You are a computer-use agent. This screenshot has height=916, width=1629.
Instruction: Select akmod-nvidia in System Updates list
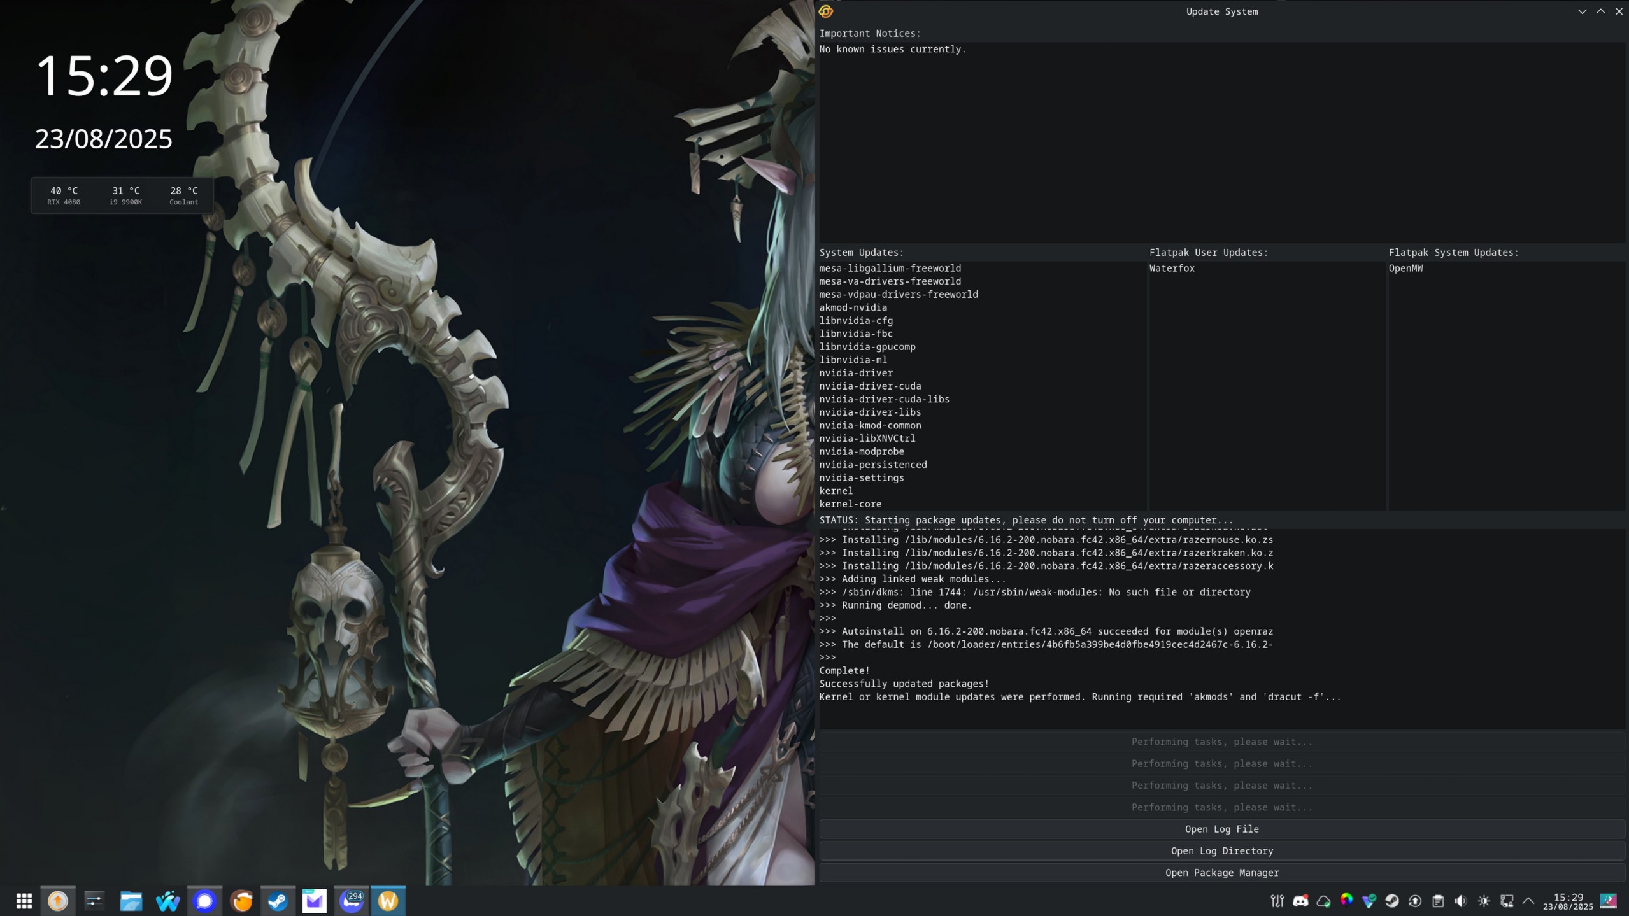tap(853, 307)
